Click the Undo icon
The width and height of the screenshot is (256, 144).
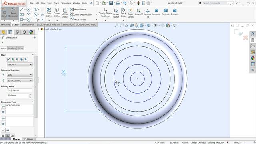pyautogui.click(x=124, y=3)
